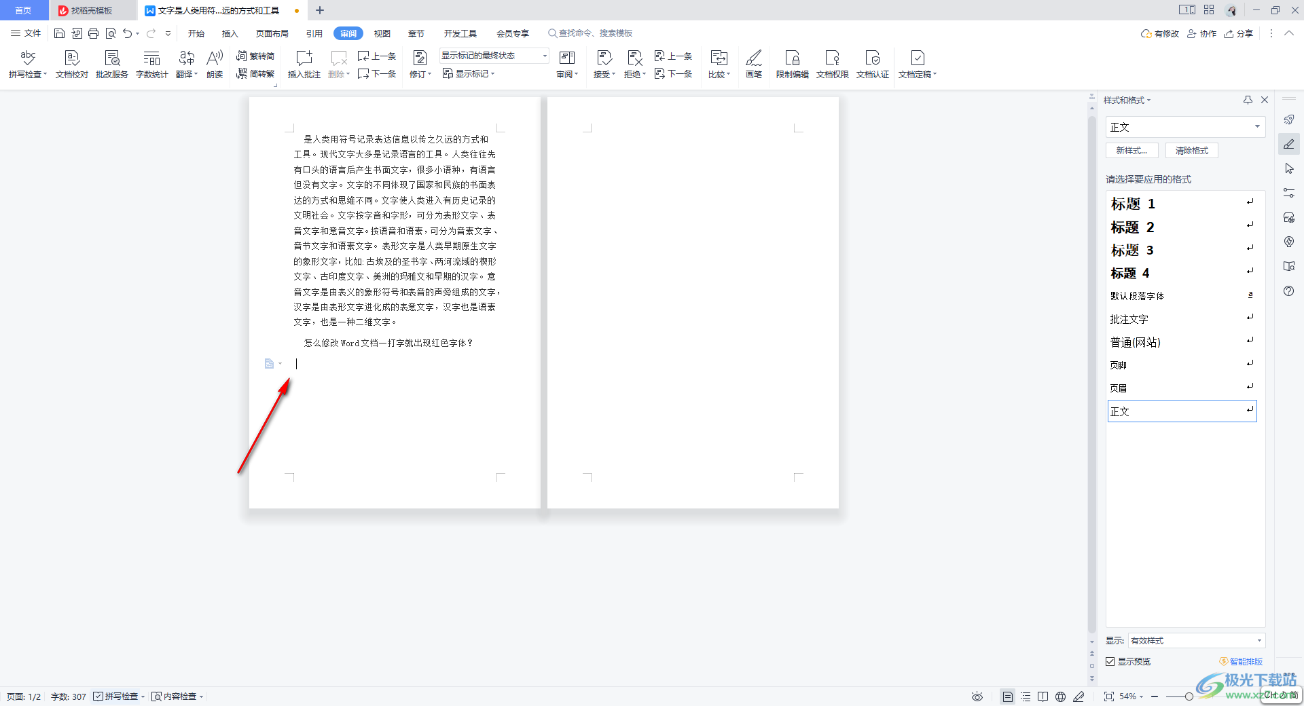Switch to page layout view button
The width and height of the screenshot is (1304, 706).
pos(1008,696)
